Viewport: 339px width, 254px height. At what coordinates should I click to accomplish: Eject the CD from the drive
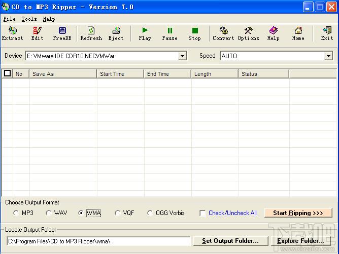tap(116, 33)
